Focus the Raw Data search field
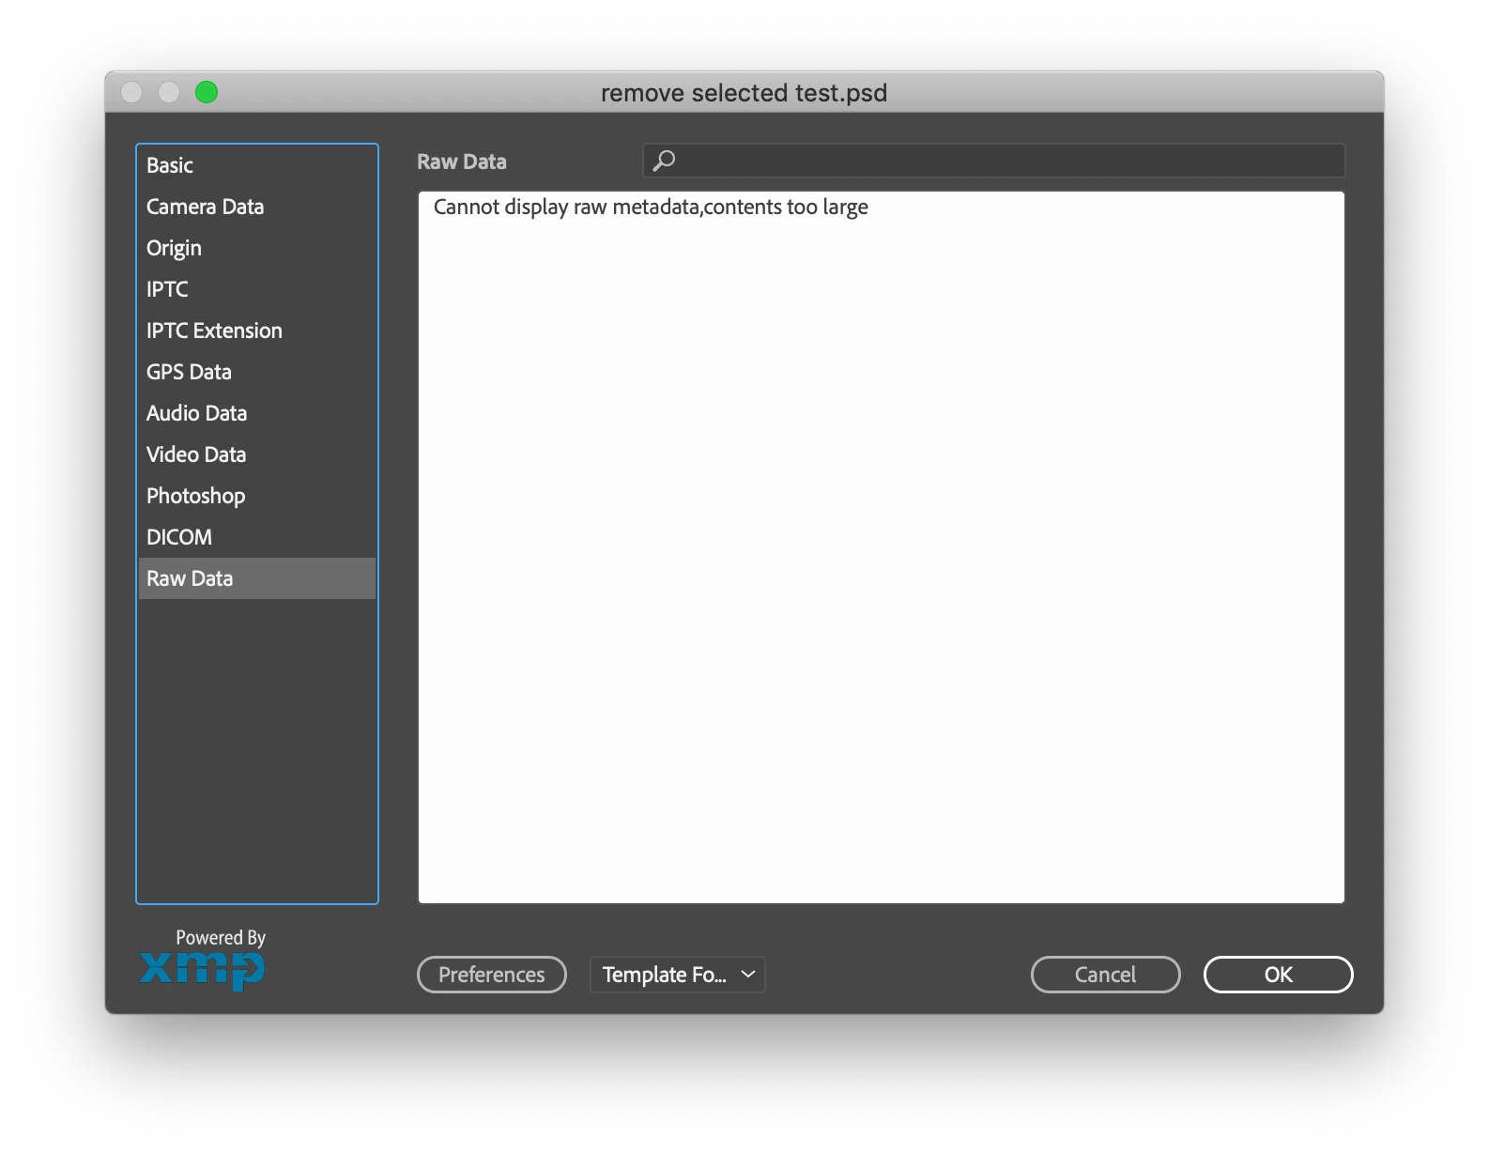 pyautogui.click(x=993, y=161)
